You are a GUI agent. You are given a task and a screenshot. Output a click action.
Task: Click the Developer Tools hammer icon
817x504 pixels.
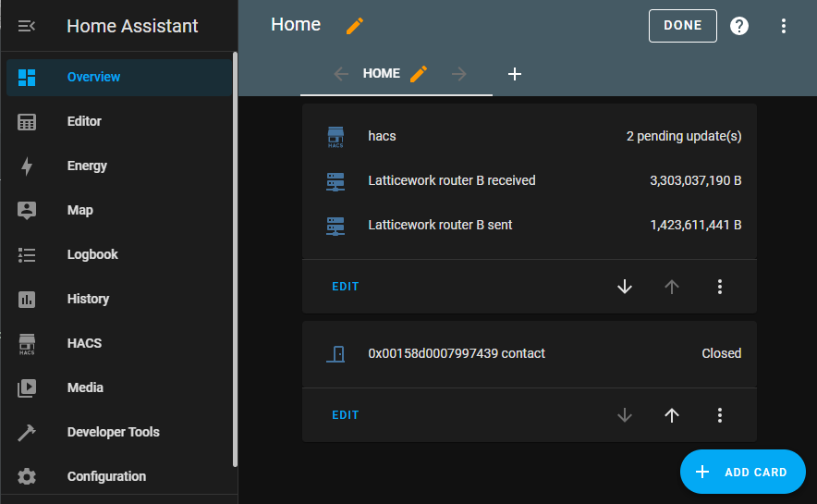tap(27, 433)
